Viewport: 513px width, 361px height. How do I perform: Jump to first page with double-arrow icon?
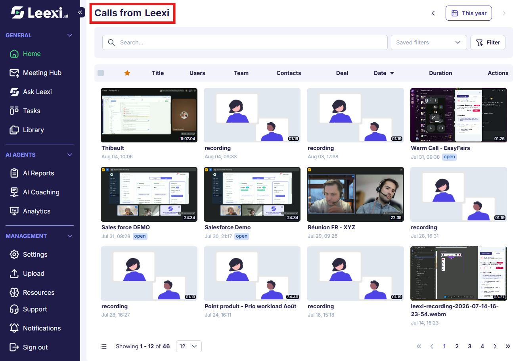coord(419,346)
